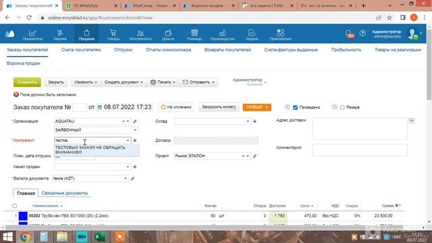This screenshot has height=243, width=432.
Task: Click the blue color swatch of item 00282
Action: 23,216
